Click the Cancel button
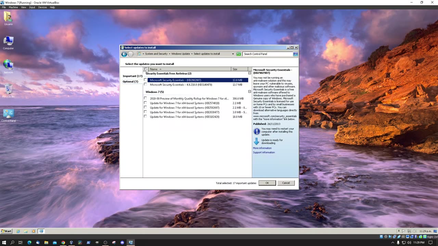This screenshot has width=438, height=246. 286,183
